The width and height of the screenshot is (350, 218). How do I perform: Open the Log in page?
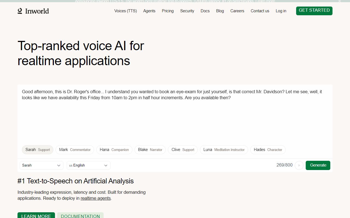coord(281,11)
